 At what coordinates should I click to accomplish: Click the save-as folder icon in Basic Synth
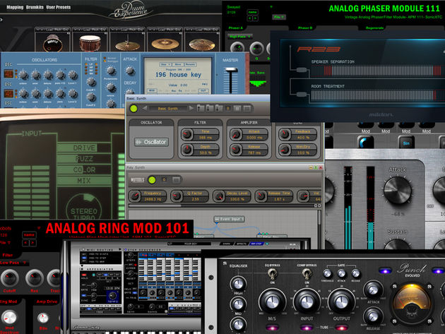pyautogui.click(x=218, y=108)
